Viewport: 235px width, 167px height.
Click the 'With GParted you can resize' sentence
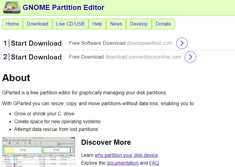pos(98,103)
